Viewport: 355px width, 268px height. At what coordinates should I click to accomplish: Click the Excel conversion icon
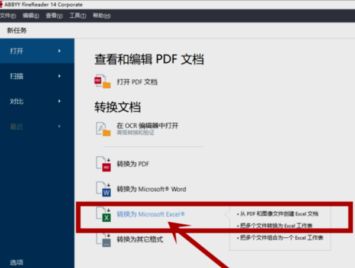pos(104,214)
